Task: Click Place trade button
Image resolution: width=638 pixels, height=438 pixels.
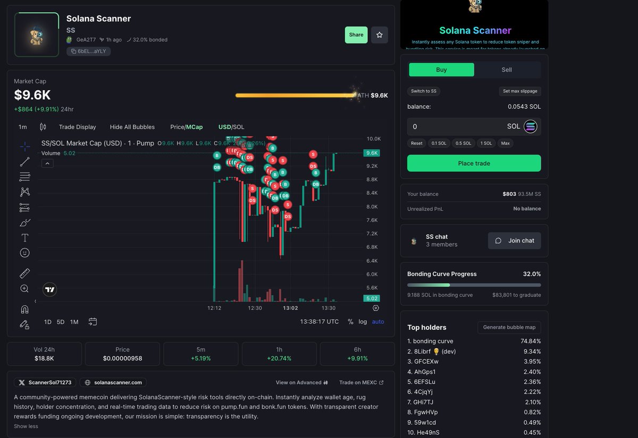Action: click(x=474, y=163)
